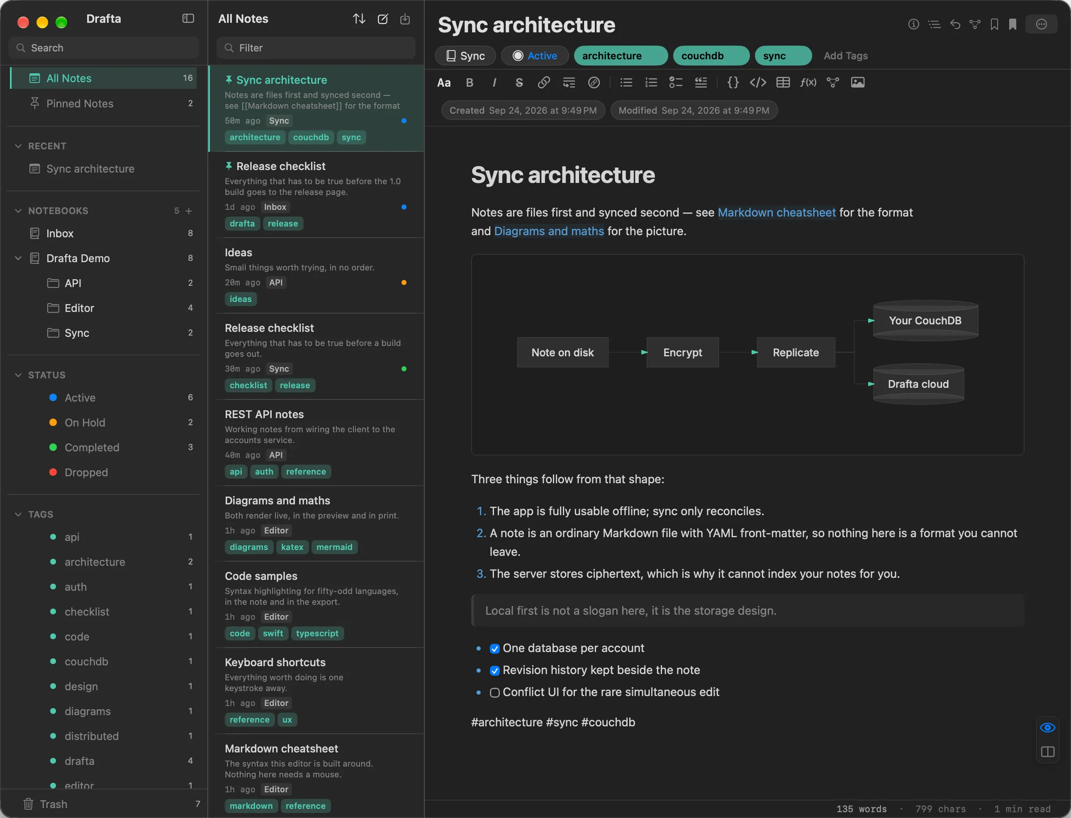Create a new note with the compose icon
The height and width of the screenshot is (818, 1071).
click(382, 19)
